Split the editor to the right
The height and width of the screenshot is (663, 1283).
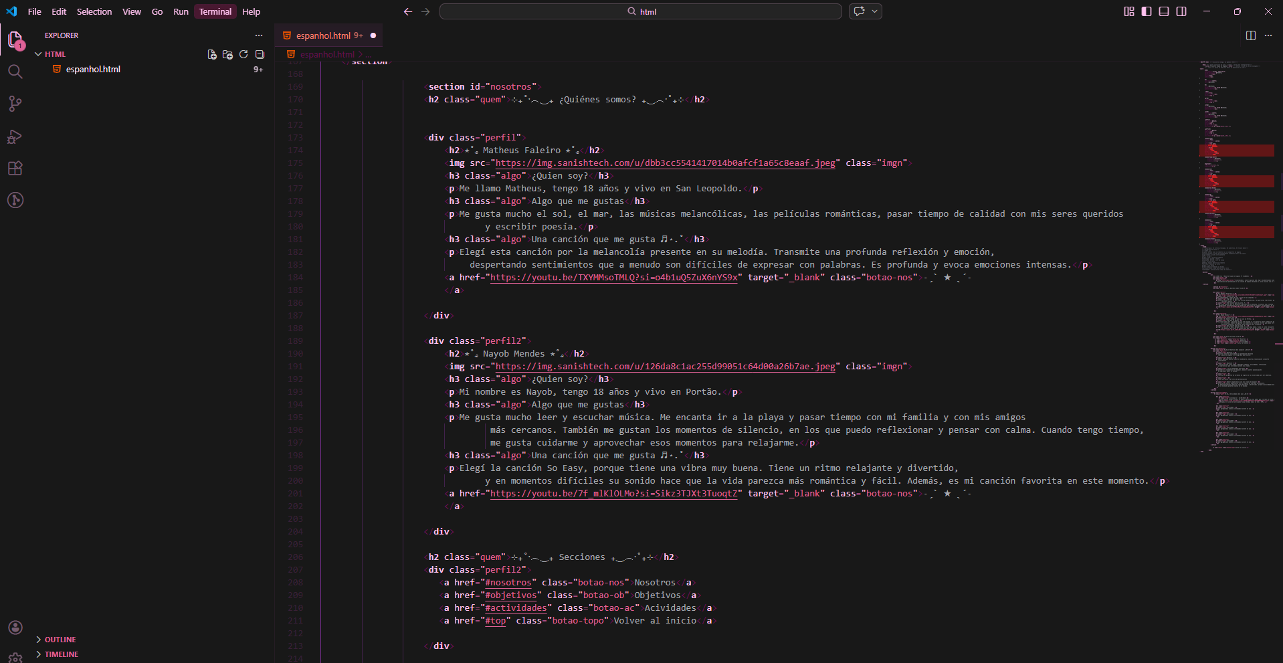coord(1250,35)
